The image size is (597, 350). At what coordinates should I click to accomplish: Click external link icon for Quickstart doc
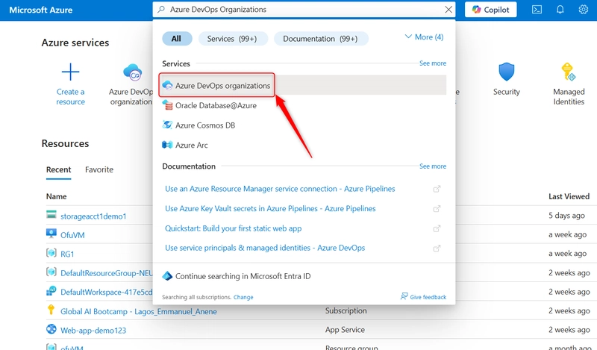tap(437, 228)
